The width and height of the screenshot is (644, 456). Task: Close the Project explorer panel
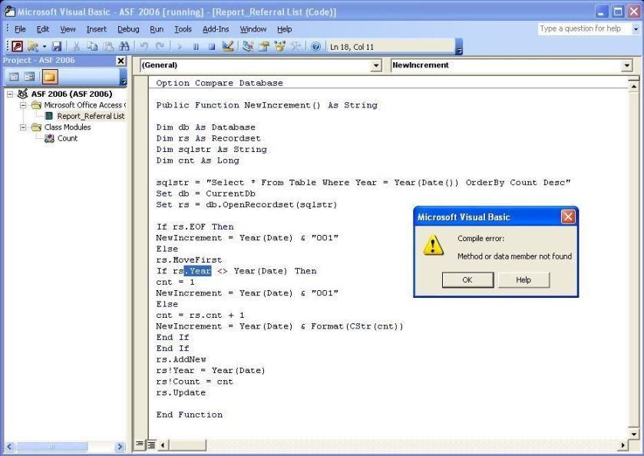pos(121,61)
